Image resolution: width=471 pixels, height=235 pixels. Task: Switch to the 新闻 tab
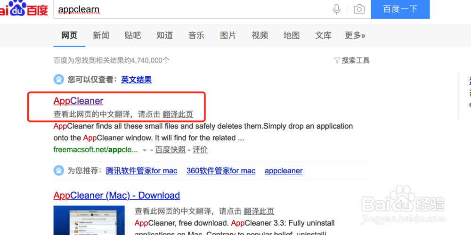(101, 35)
